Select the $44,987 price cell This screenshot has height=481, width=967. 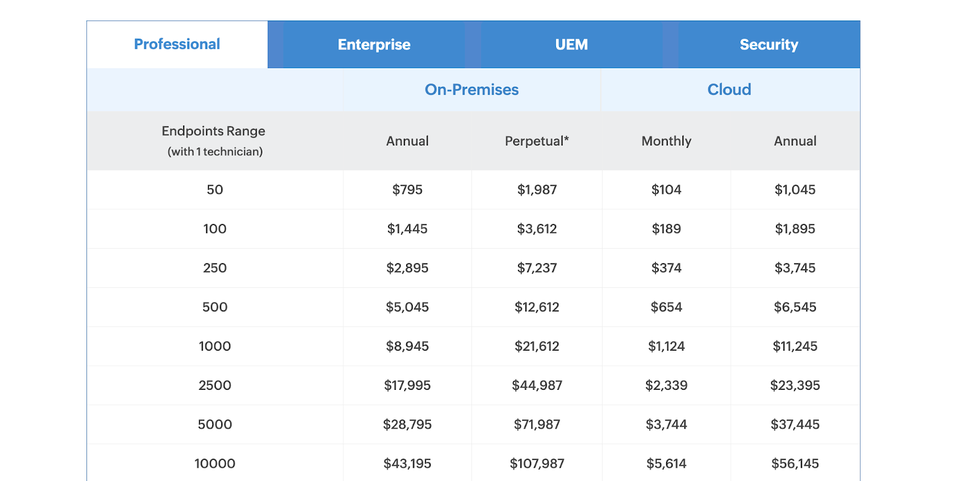coord(537,385)
